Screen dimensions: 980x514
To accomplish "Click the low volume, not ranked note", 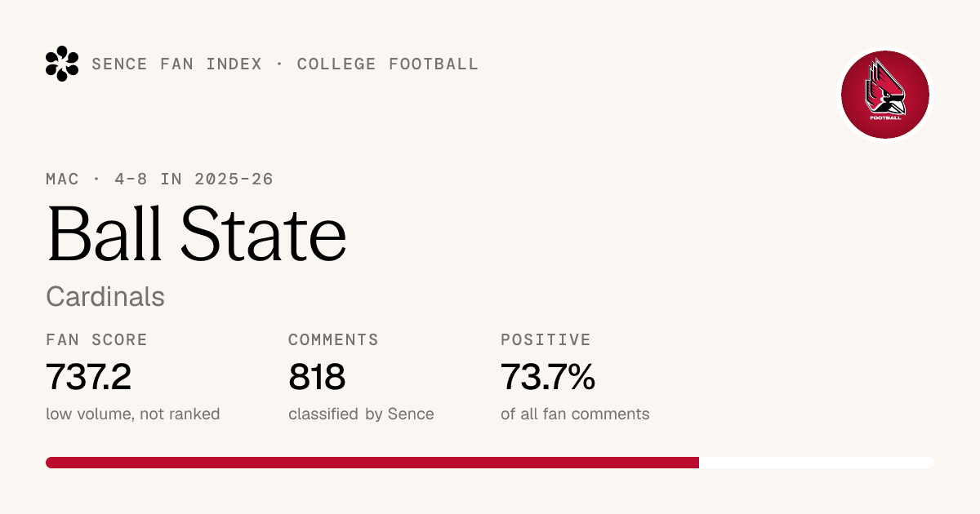I will 133,414.
